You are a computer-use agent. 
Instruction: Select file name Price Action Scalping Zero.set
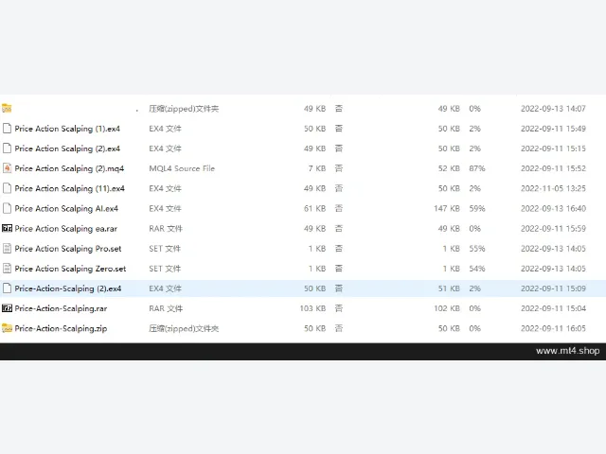pyautogui.click(x=70, y=269)
